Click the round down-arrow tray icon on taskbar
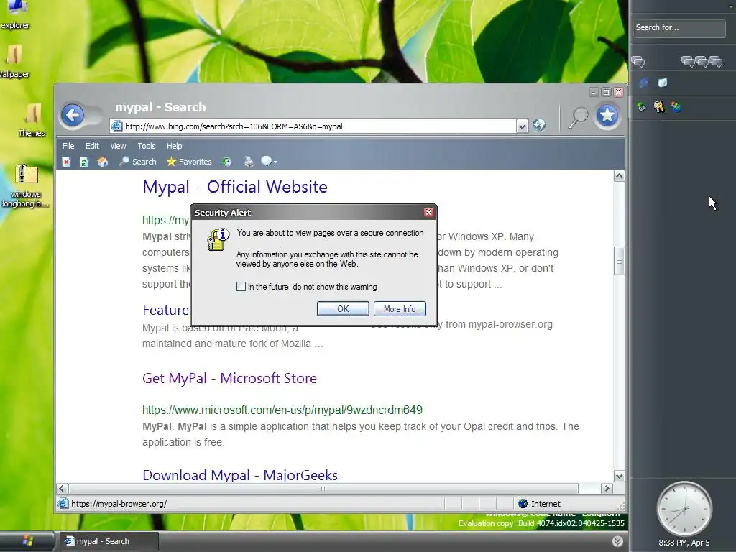 pyautogui.click(x=617, y=541)
